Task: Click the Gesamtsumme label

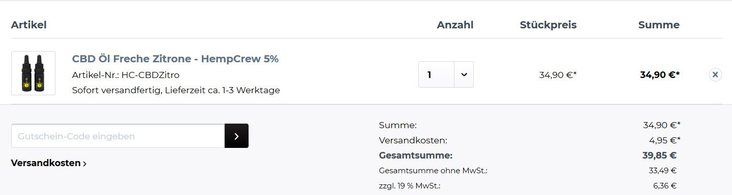Action: pyautogui.click(x=416, y=155)
